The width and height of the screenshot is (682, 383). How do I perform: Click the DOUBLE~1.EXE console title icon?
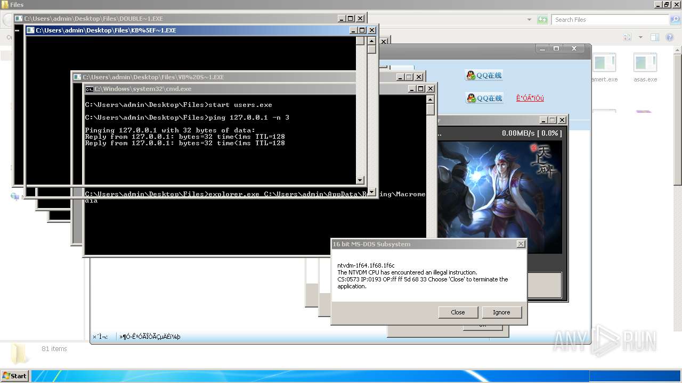point(19,19)
